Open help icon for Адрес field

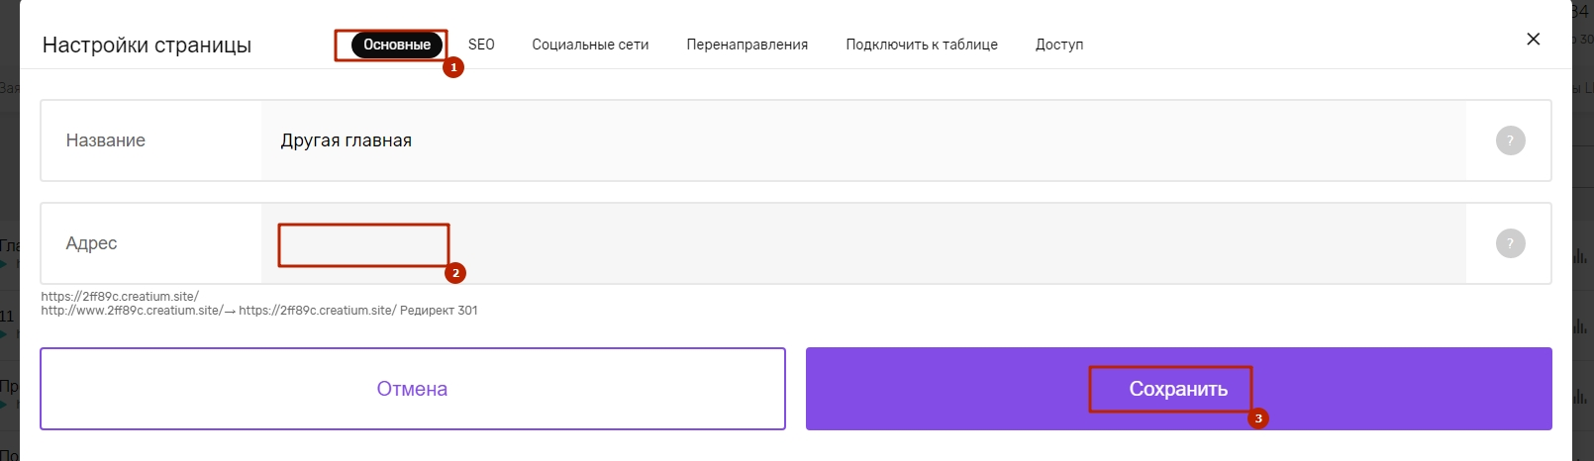tap(1510, 243)
